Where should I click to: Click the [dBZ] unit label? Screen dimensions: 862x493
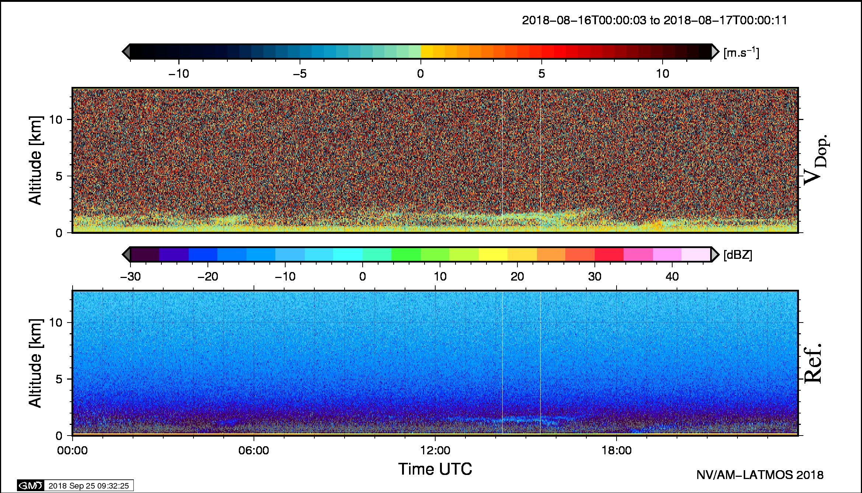[x=737, y=255]
